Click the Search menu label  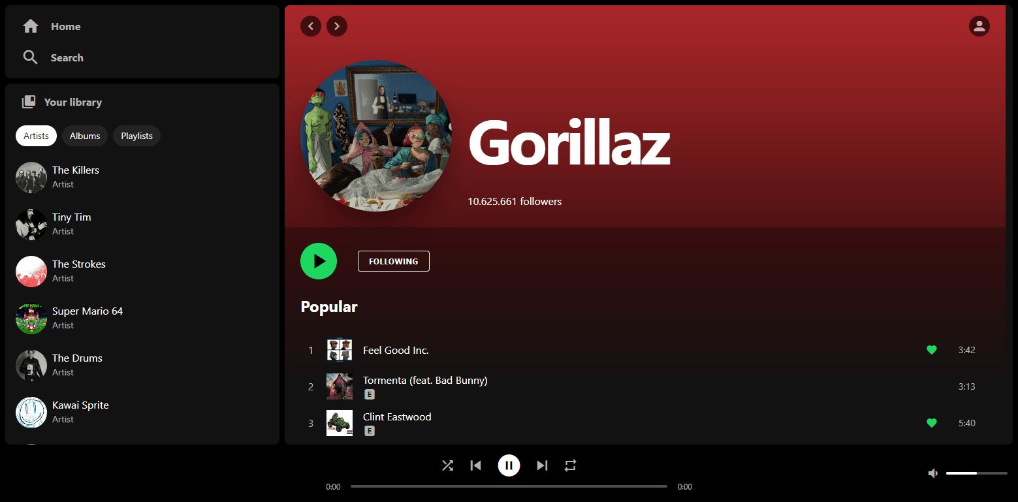67,57
